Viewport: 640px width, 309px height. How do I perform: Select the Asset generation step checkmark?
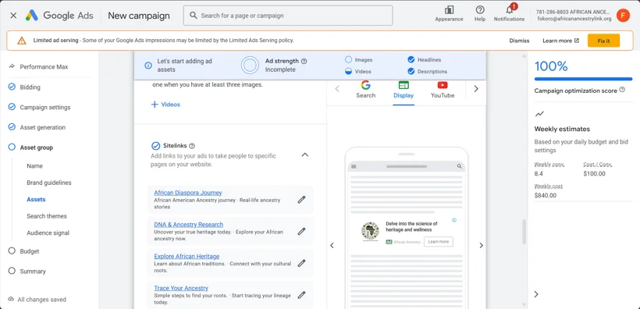[12, 127]
